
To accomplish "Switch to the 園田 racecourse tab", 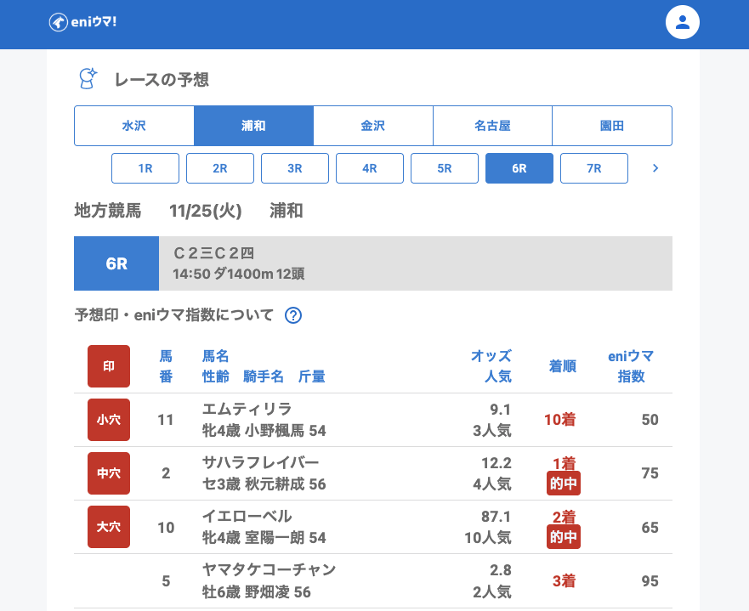I will pyautogui.click(x=612, y=126).
